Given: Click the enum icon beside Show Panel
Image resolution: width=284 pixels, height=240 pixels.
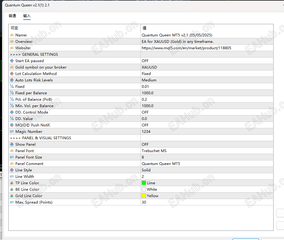Looking at the screenshot, I should (12, 144).
